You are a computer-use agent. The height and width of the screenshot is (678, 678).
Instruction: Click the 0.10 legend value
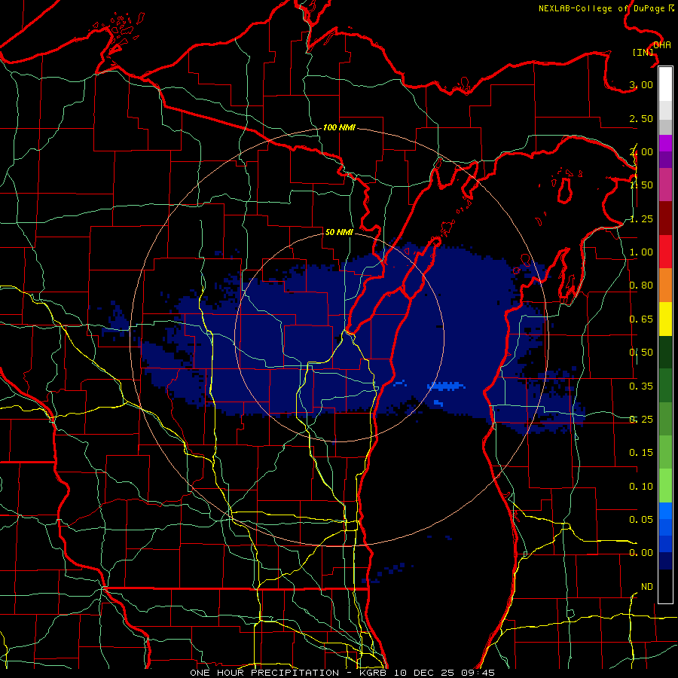coord(641,487)
